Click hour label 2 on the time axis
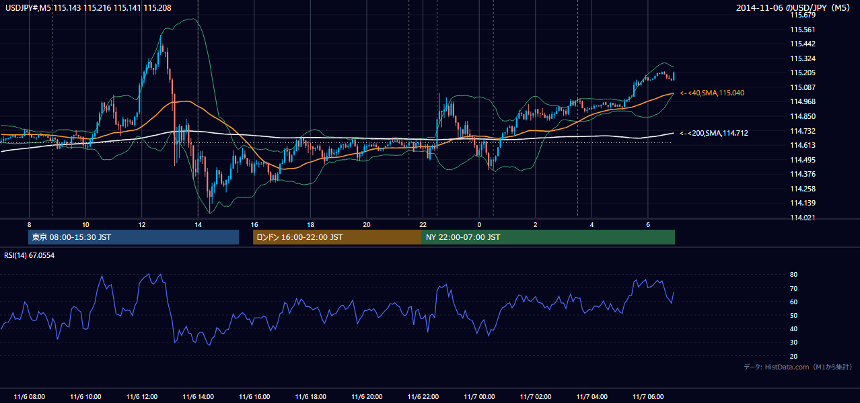Screen dimensions: 860x403 (x=535, y=224)
